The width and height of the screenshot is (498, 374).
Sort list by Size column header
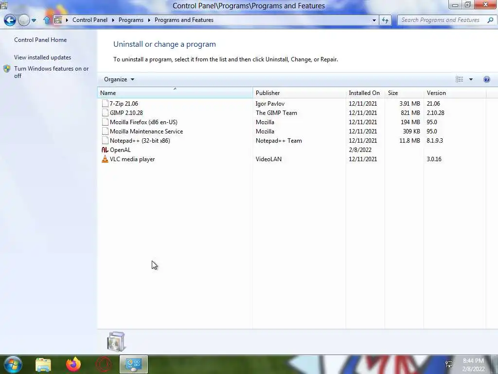404,93
